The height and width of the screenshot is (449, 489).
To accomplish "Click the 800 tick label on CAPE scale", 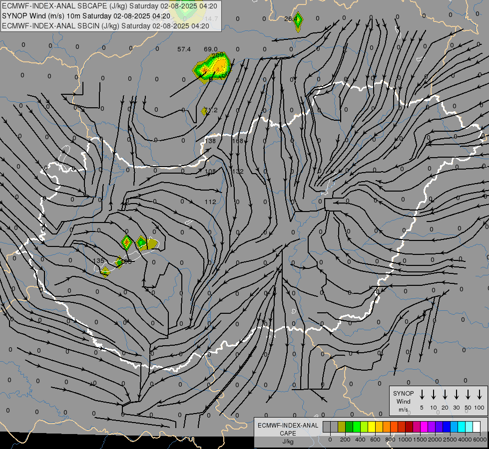I will point(390,440).
